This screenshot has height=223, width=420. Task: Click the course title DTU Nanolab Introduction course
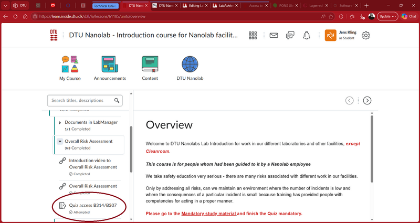[153, 35]
